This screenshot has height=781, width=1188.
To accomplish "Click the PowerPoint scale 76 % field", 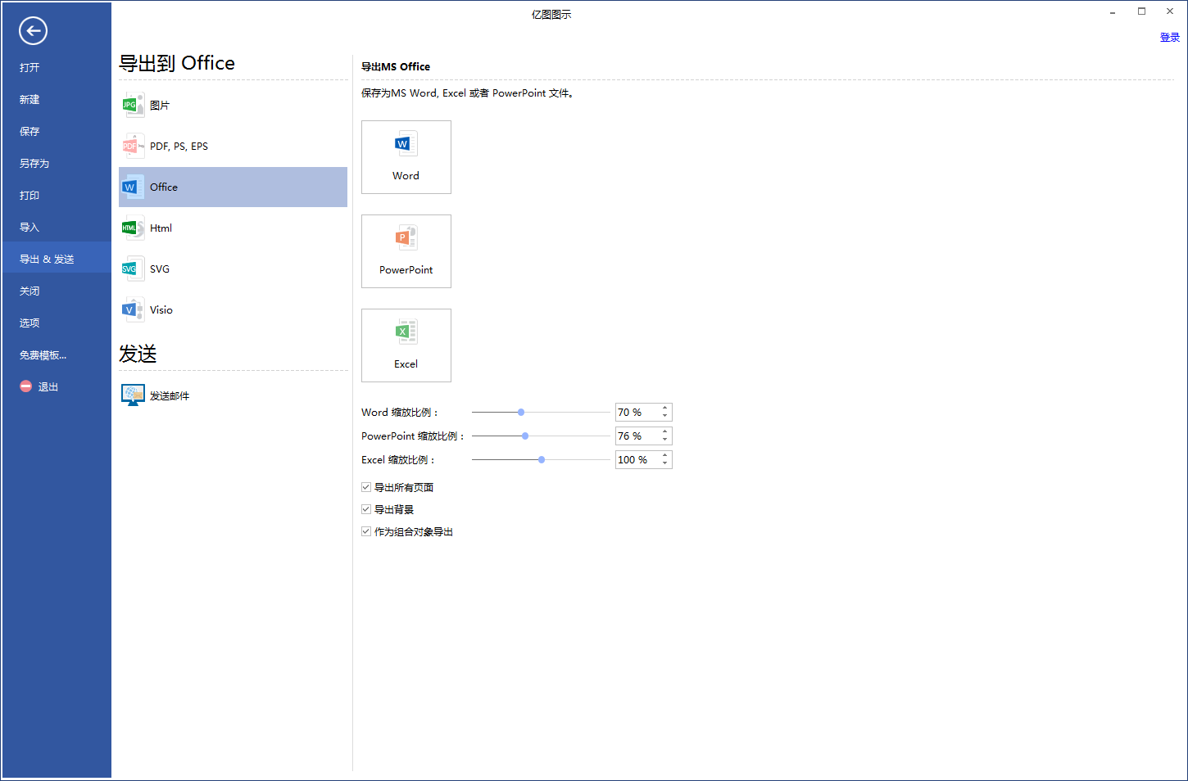I will click(x=637, y=436).
